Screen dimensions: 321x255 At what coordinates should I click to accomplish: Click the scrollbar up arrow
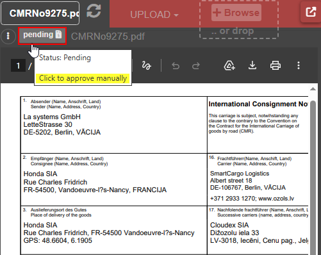313,89
